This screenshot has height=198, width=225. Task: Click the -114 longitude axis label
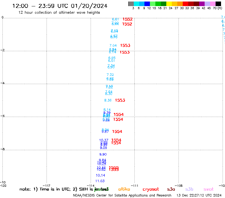click(x=91, y=186)
